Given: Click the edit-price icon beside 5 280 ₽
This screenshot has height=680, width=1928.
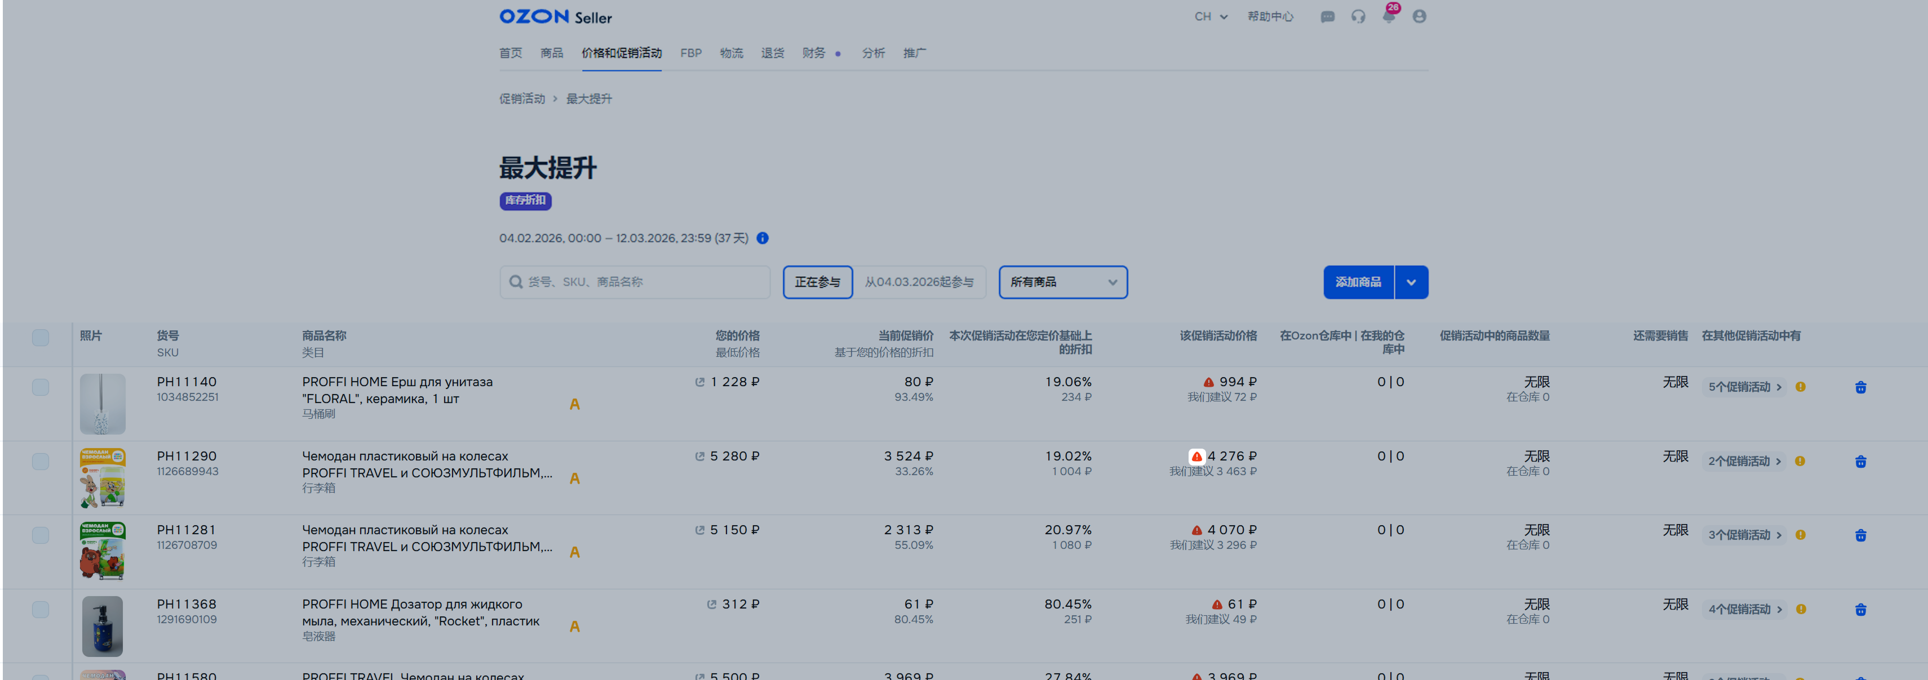Looking at the screenshot, I should point(700,457).
